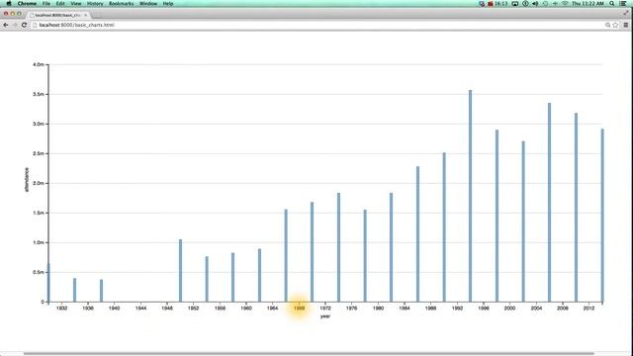633x356 pixels.
Task: Click the 2002 attendance bar
Action: 523,222
